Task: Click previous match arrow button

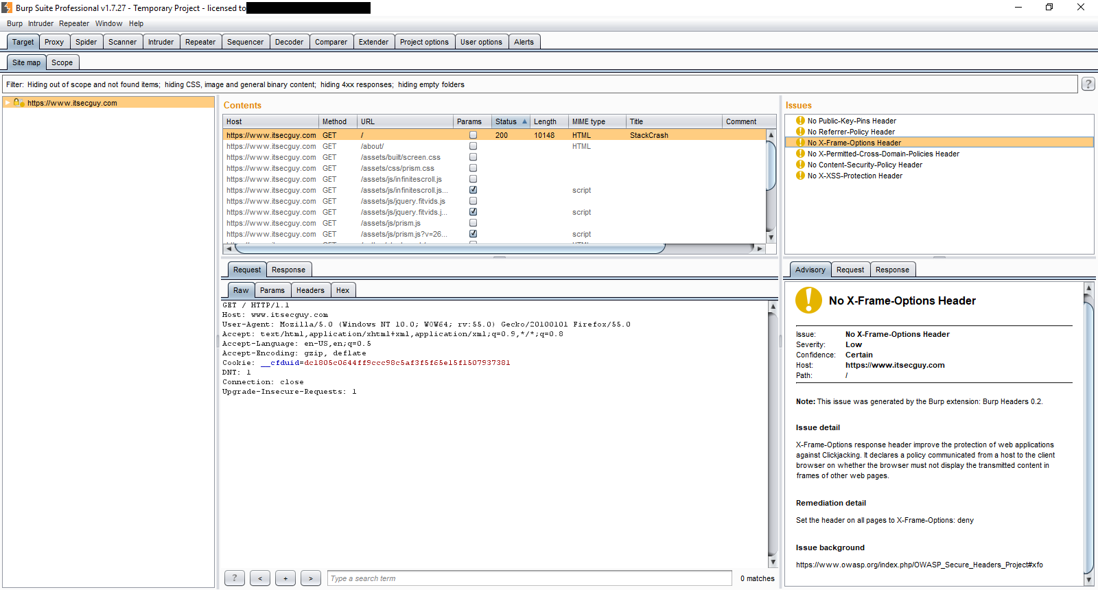Action: click(x=260, y=578)
